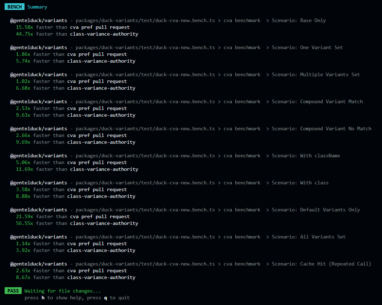Viewport: 382px width, 305px height.
Task: Click the 2.63x faster value
Action: point(23,271)
